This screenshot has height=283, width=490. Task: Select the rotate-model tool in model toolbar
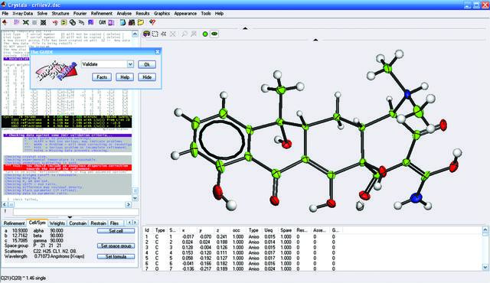(146, 34)
